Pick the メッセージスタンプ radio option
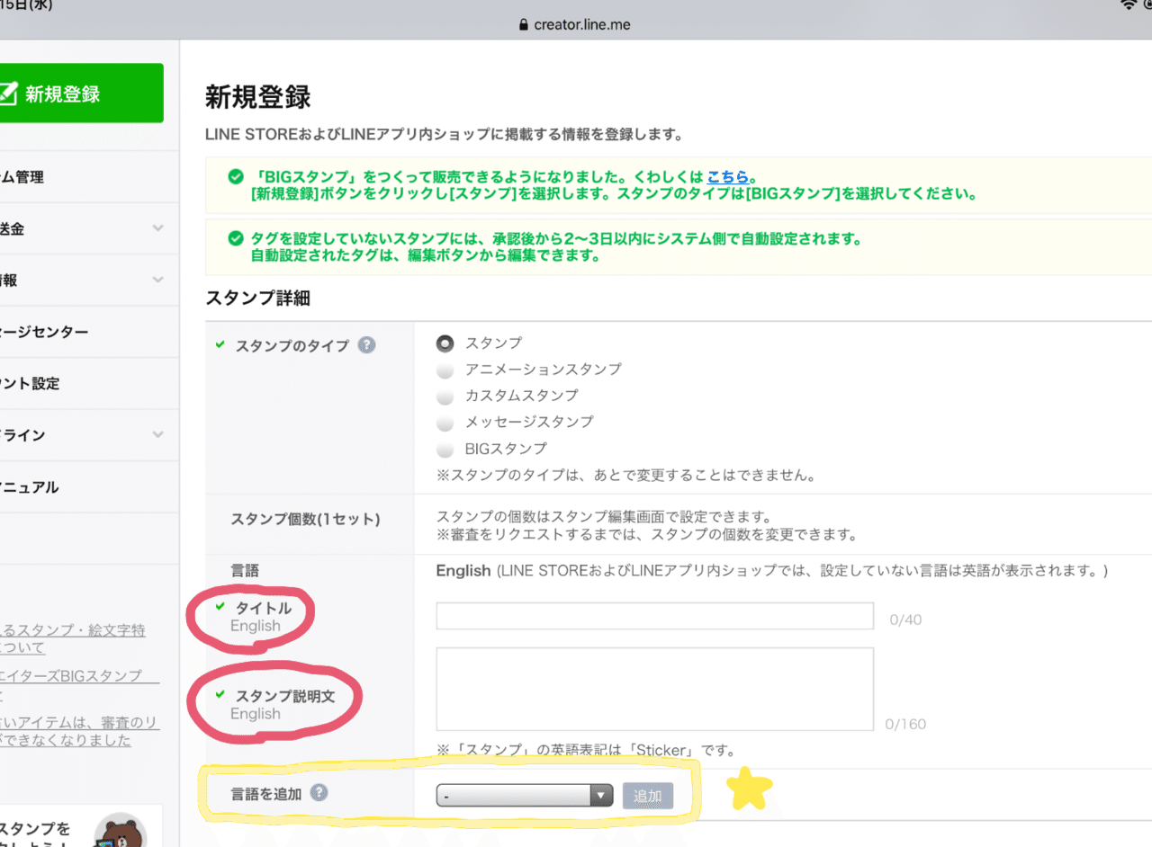Screen dimensions: 1152x847 click(x=445, y=423)
